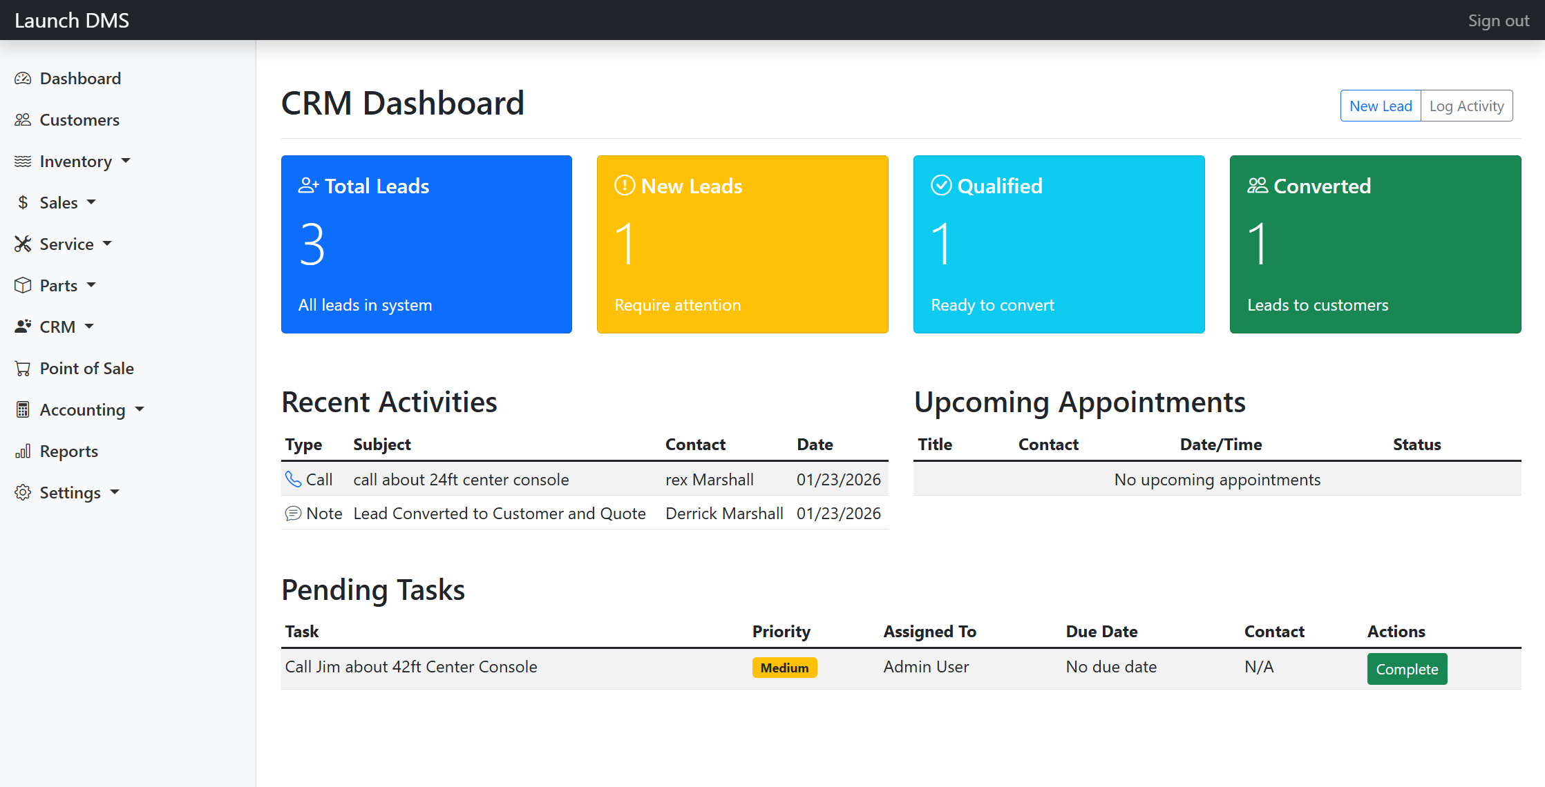This screenshot has width=1545, height=787.
Task: Click the Service wrench tools icon
Action: [23, 244]
